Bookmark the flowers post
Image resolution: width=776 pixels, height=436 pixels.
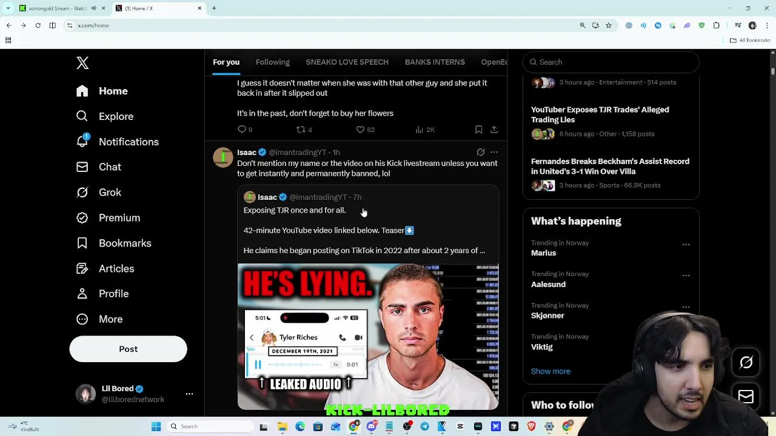(478, 130)
